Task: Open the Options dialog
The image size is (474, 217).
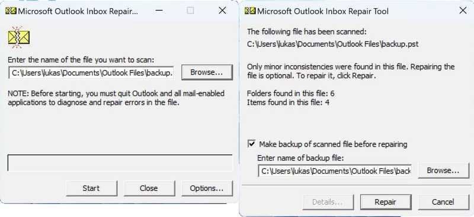Action: 207,189
